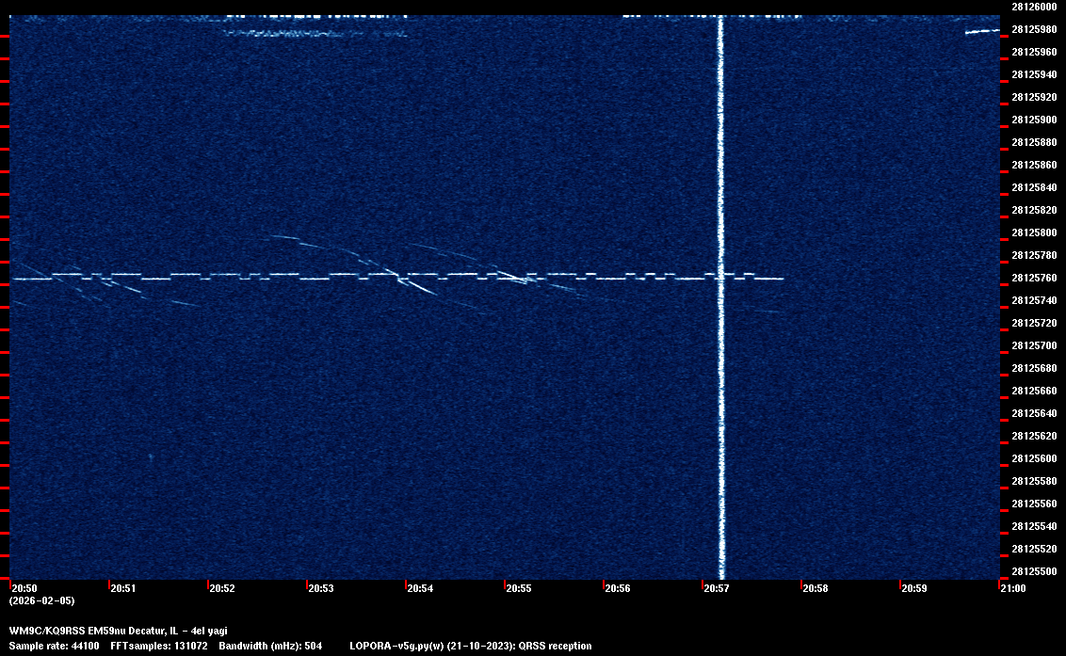Click the 20:59 time axis label

click(914, 588)
